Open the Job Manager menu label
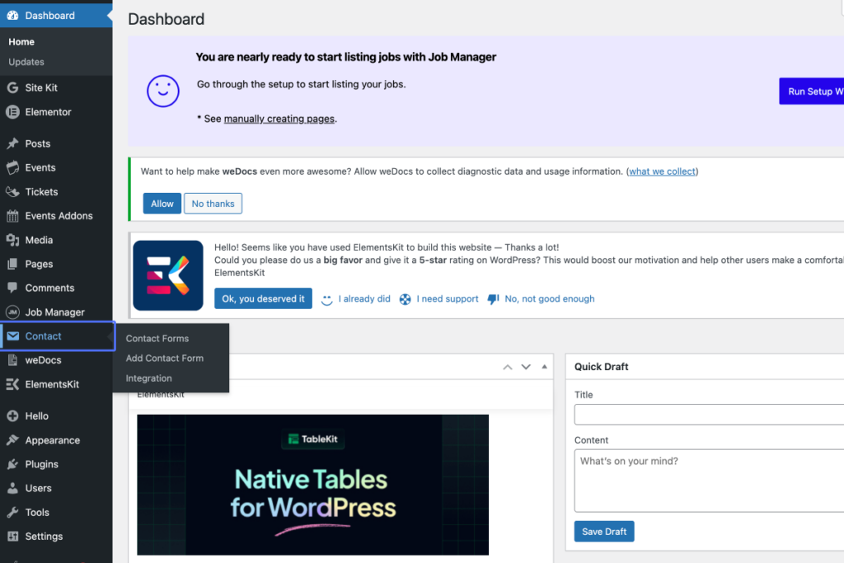This screenshot has width=844, height=563. (55, 312)
